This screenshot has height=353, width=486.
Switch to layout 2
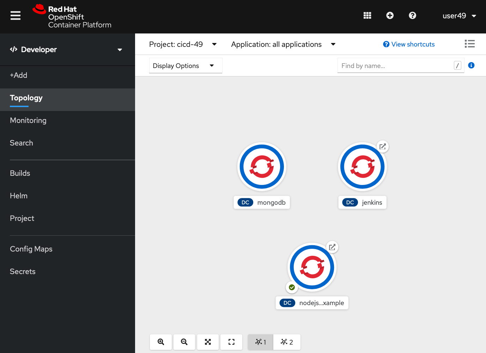(x=287, y=342)
